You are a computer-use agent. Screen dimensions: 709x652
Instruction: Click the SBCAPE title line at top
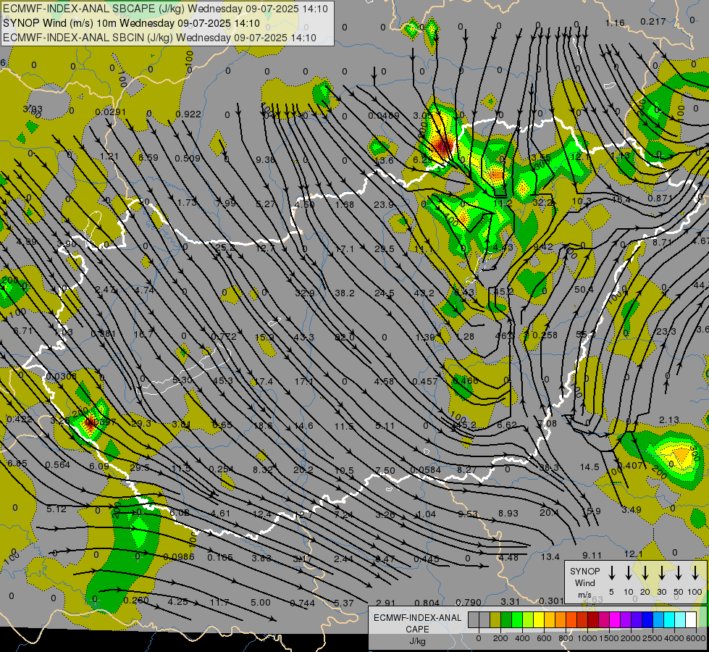click(x=166, y=9)
